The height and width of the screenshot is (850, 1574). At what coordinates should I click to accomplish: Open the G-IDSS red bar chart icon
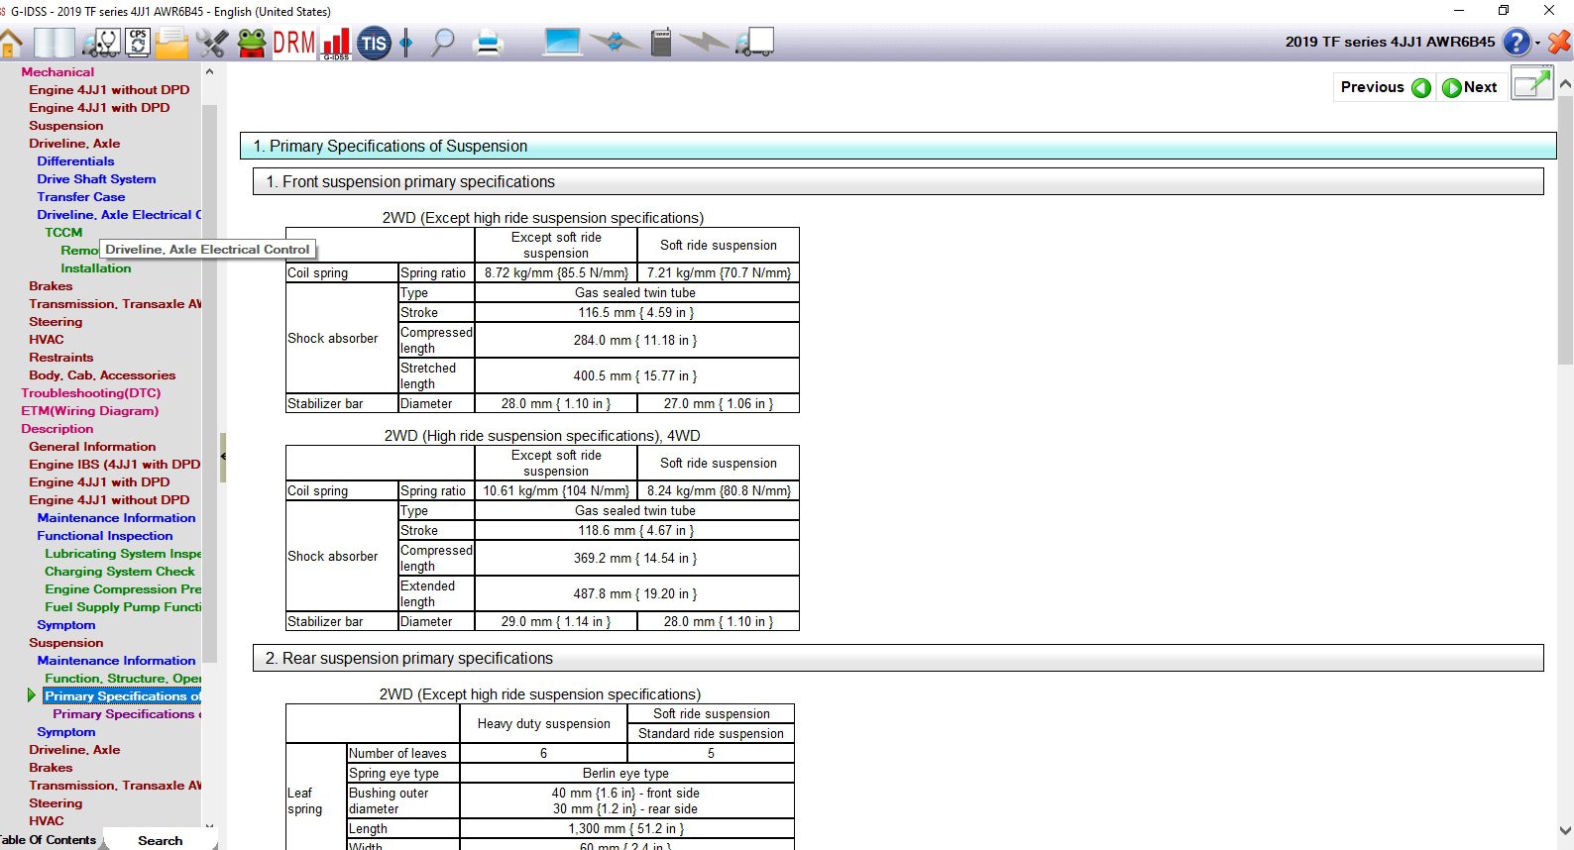coord(337,44)
